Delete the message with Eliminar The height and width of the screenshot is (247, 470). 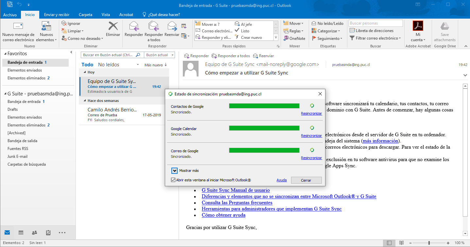113,29
